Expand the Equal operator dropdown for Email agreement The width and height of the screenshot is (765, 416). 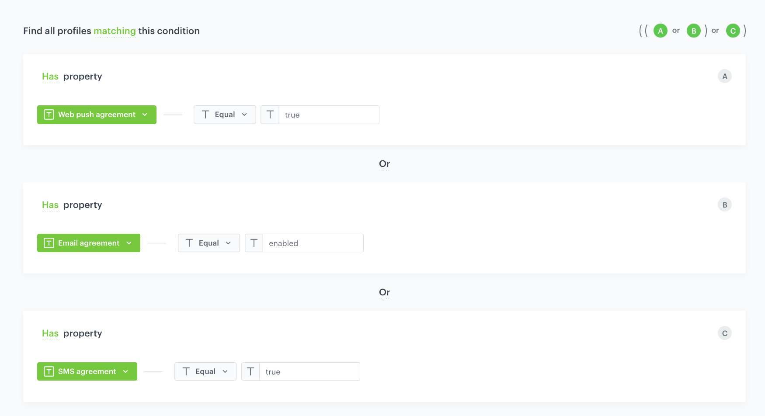click(228, 243)
